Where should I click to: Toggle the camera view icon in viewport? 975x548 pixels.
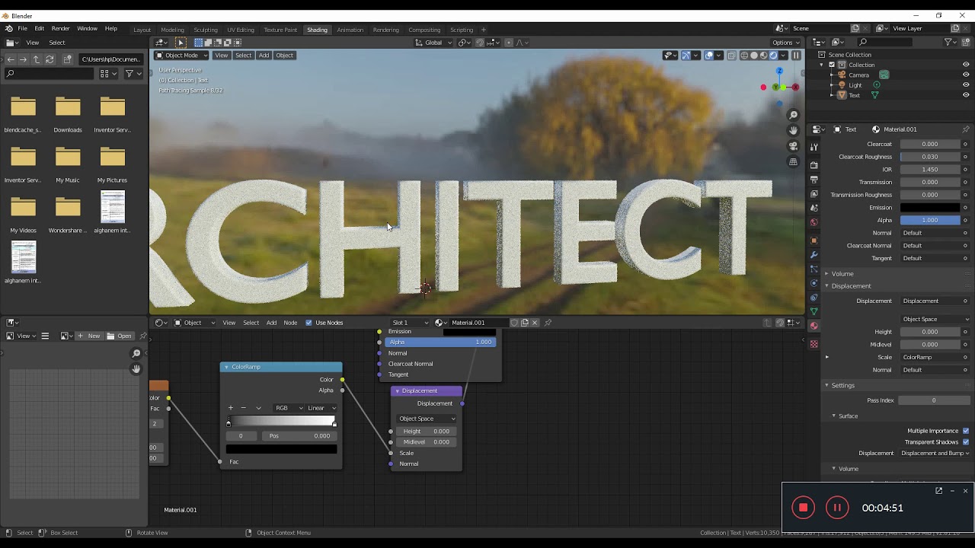pos(793,146)
